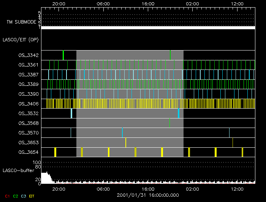Click the EIT legend entry
The width and height of the screenshot is (266, 202).
(x=32, y=196)
